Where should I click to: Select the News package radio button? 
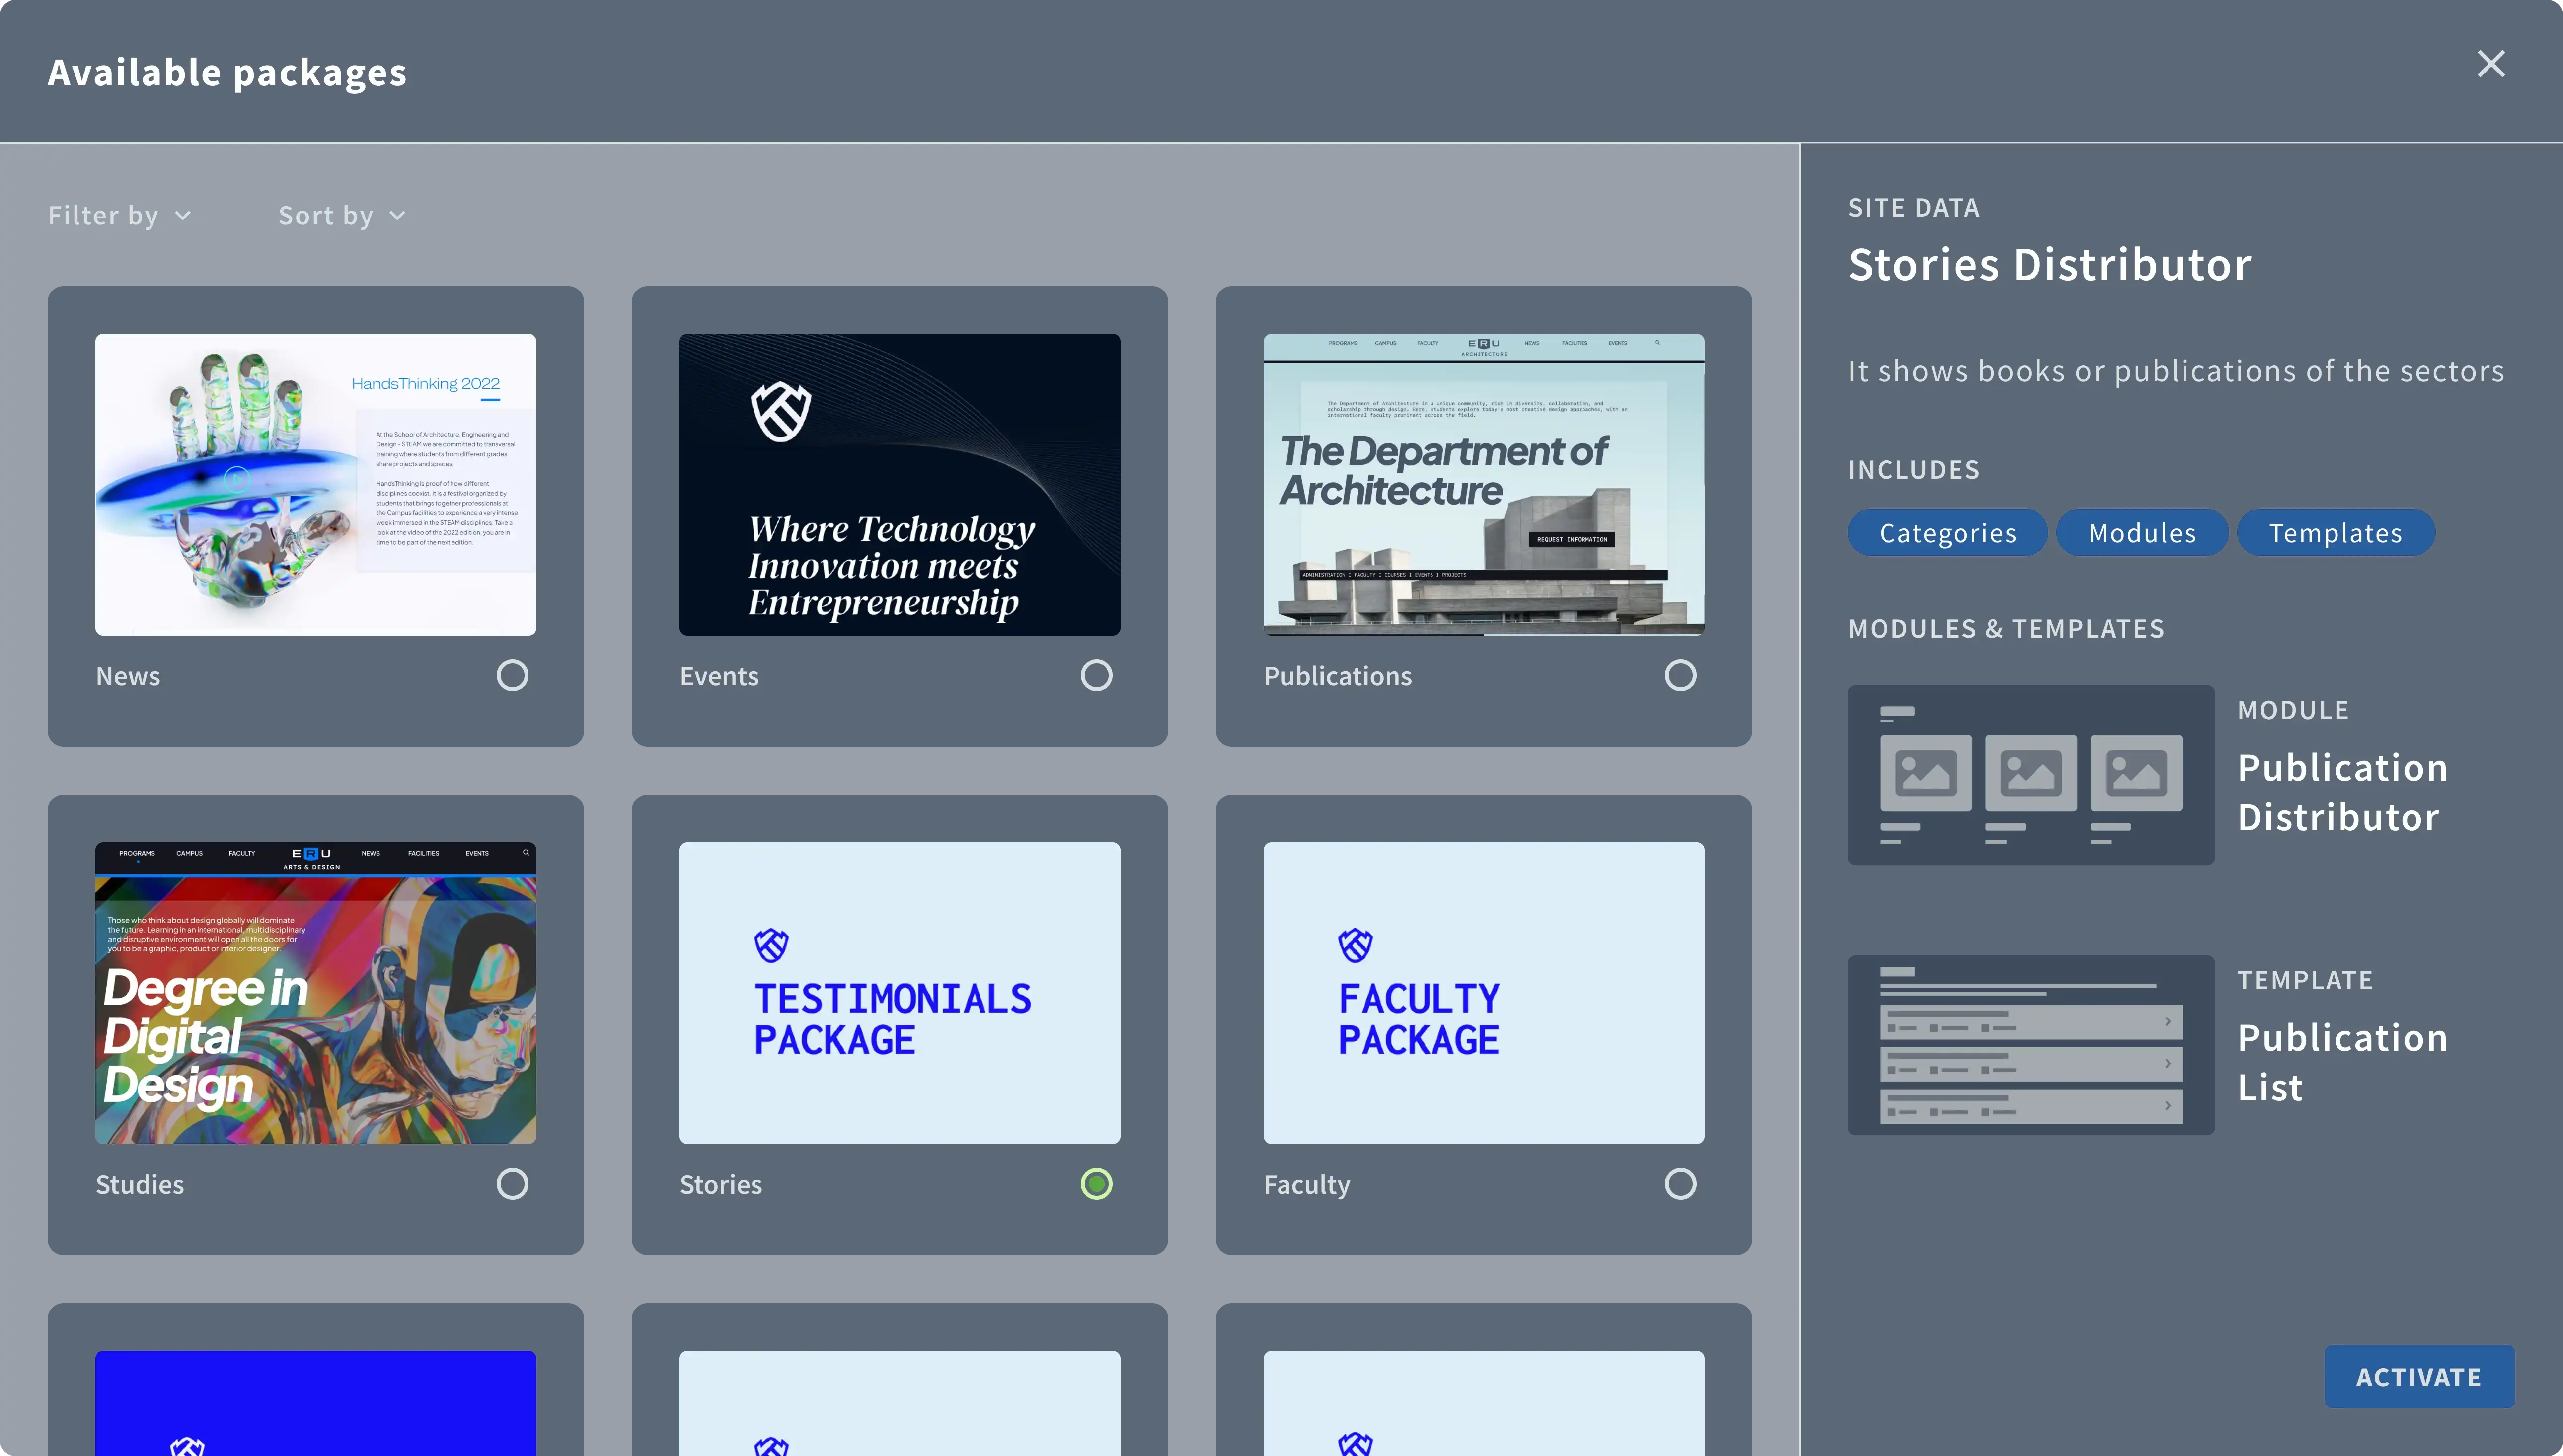point(512,676)
